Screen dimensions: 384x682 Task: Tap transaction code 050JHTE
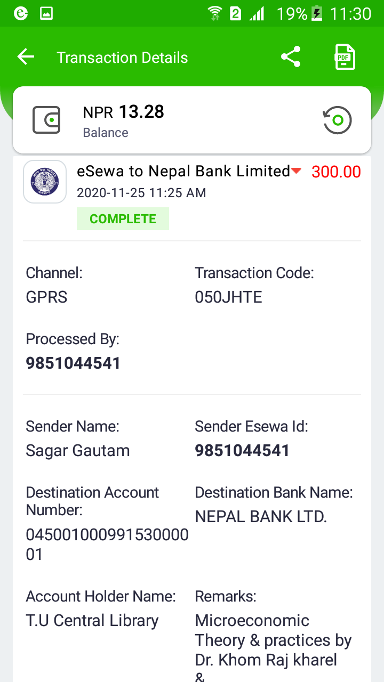coord(228,297)
